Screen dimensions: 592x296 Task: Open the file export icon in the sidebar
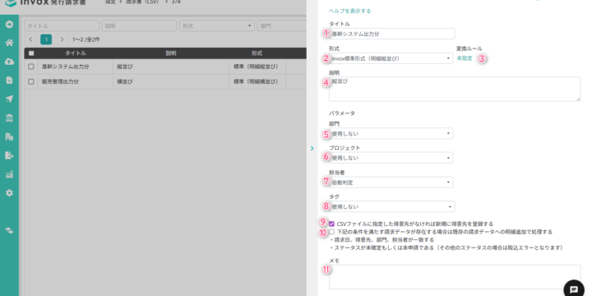[x=9, y=155]
